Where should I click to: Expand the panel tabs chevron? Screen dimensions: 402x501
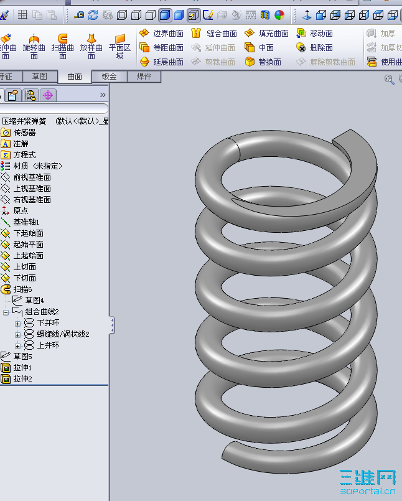click(x=103, y=95)
